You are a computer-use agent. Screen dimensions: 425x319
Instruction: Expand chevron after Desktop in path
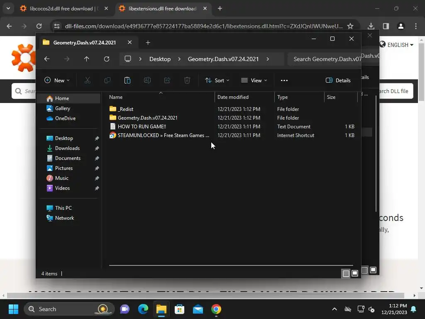[179, 59]
